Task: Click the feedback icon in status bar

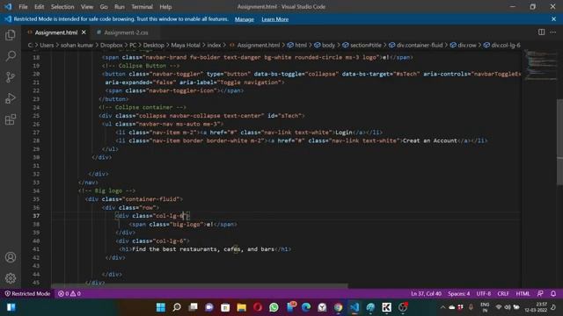Action: 540,293
